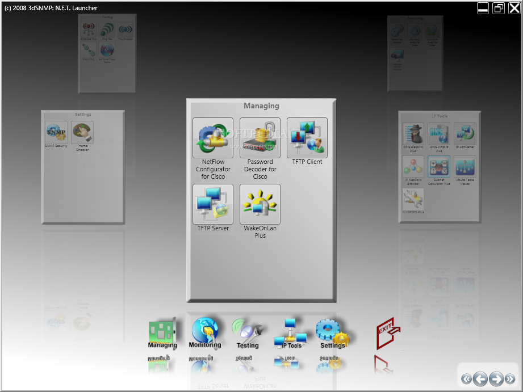Start the TFTP Client tool
This screenshot has width=523, height=392.
[x=307, y=138]
